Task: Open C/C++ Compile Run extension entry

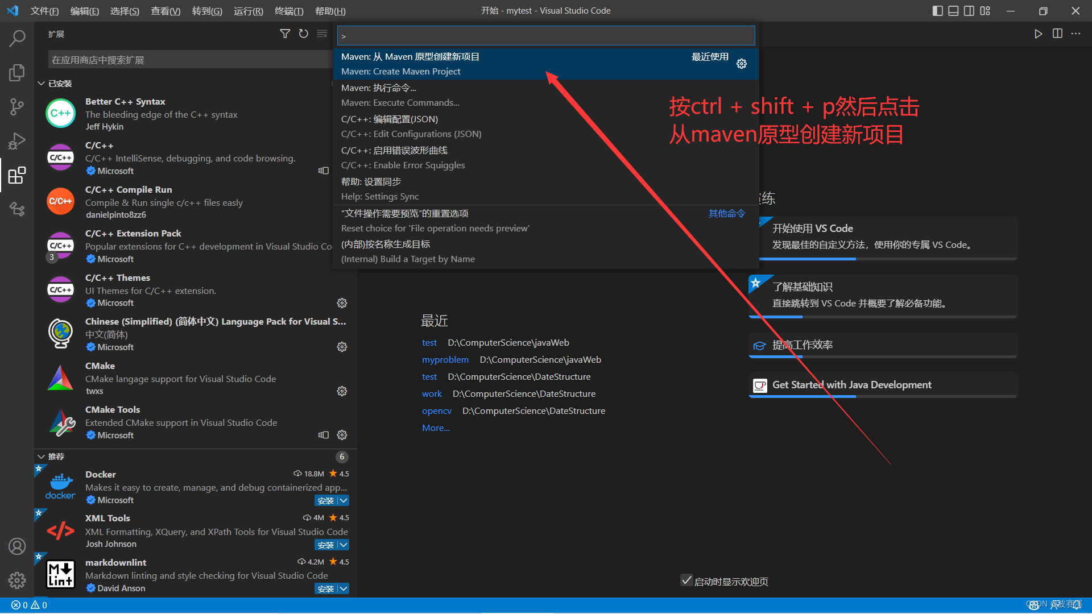Action: 196,202
